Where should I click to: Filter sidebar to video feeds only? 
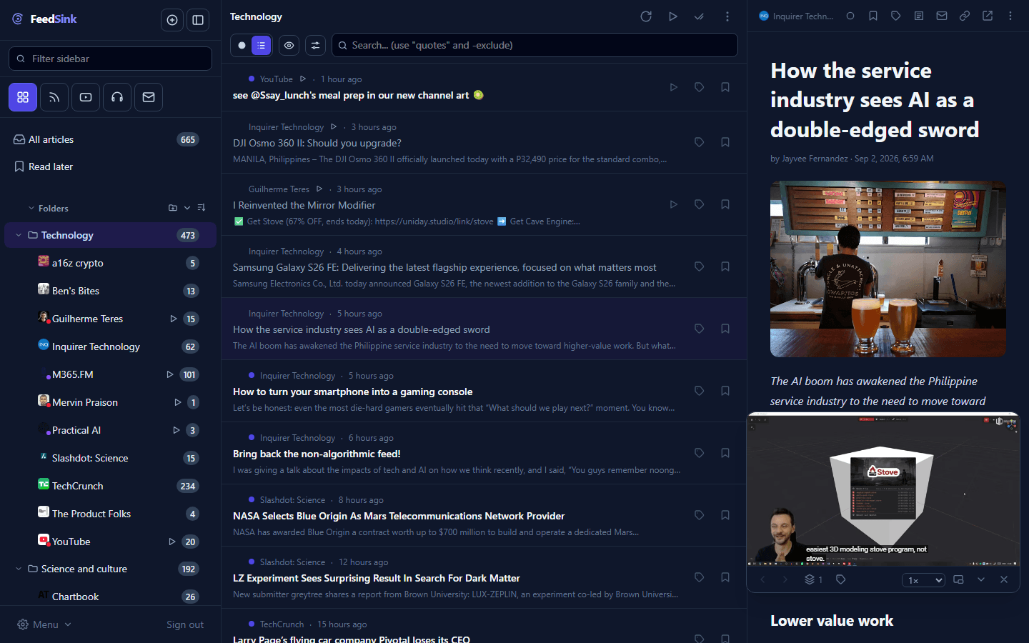point(86,97)
